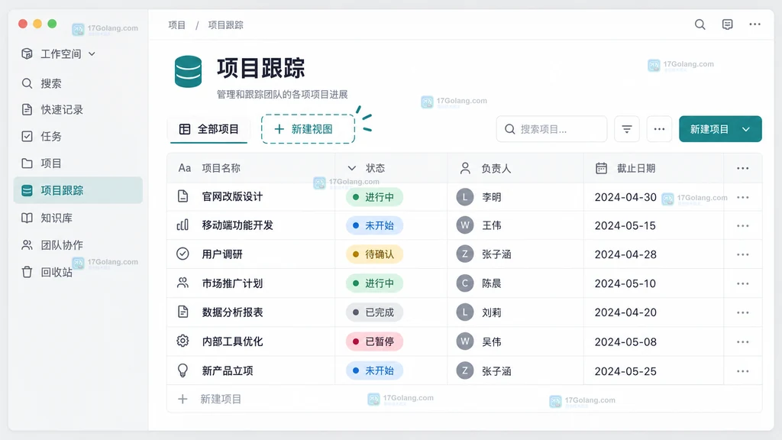Click the bar chart icon of 移动端功能开发

pos(183,225)
